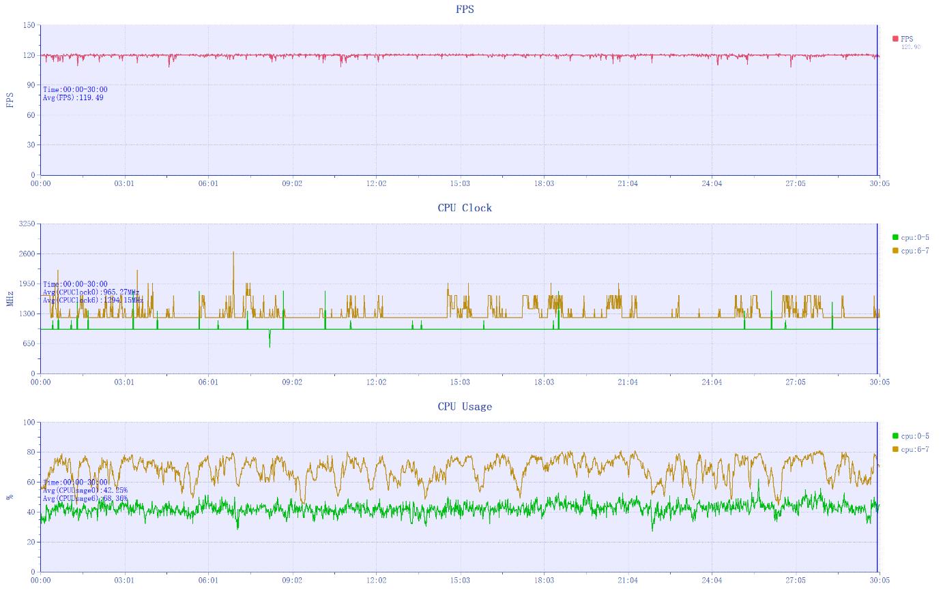This screenshot has width=943, height=597.
Task: Click the "80" tick on CPU Usage axis
Action: (x=31, y=452)
